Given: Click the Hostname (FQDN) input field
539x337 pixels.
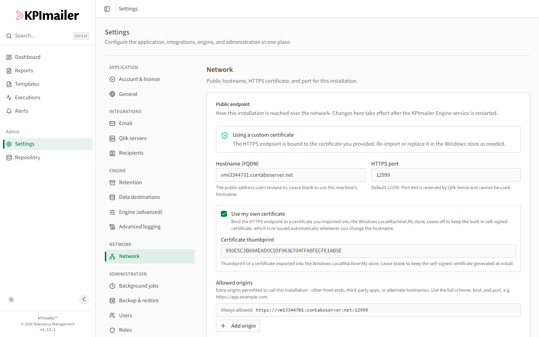Looking at the screenshot, I should click(290, 175).
